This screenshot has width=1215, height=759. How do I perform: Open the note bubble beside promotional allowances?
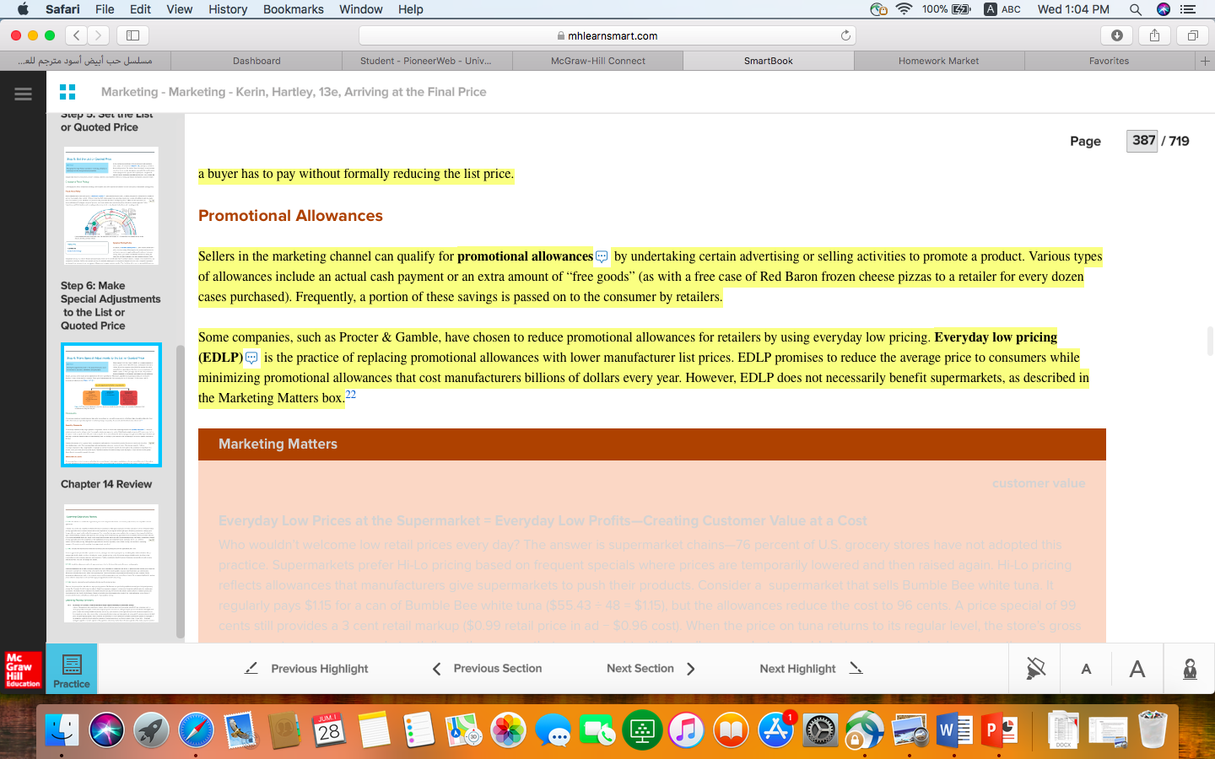602,256
